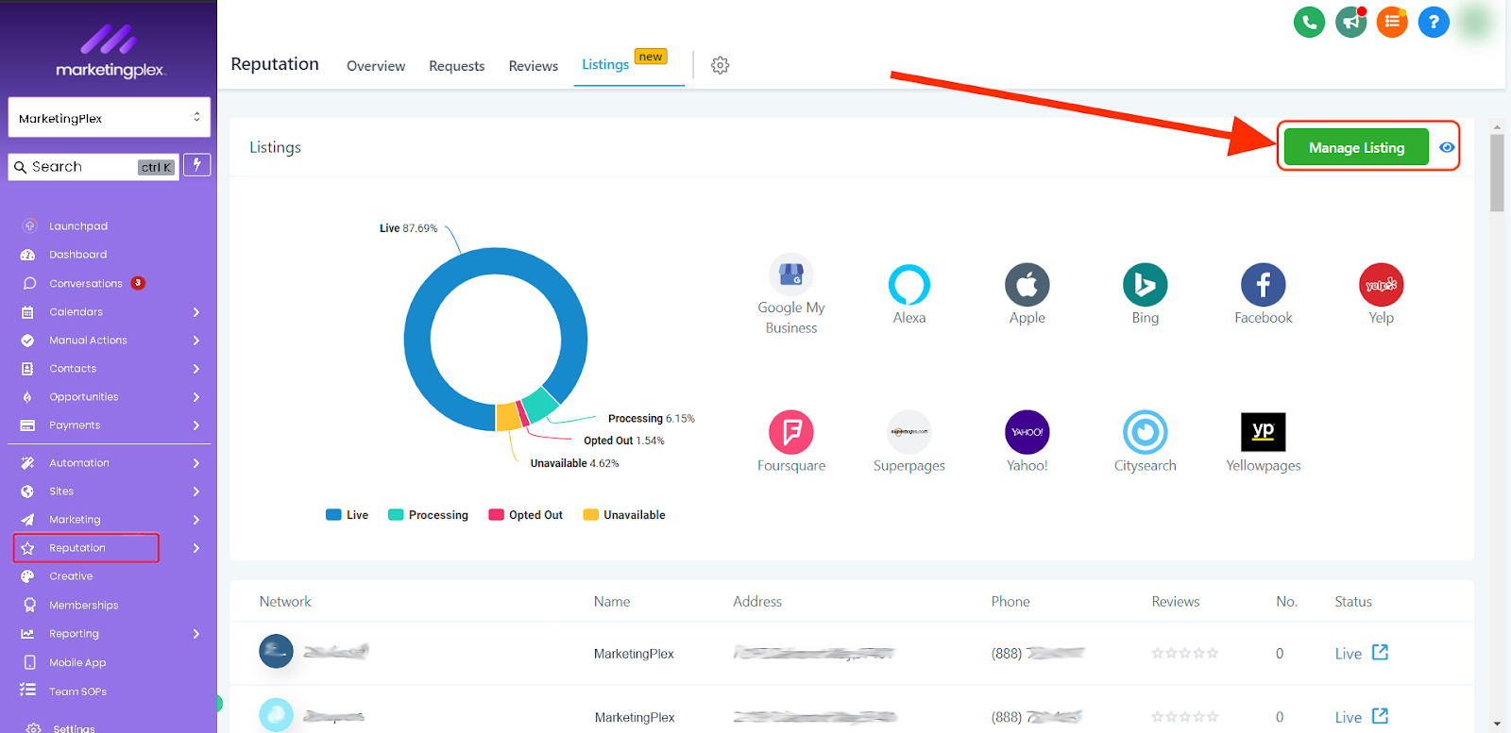Image resolution: width=1511 pixels, height=733 pixels.
Task: Open the orange checklist icon
Action: [1392, 22]
